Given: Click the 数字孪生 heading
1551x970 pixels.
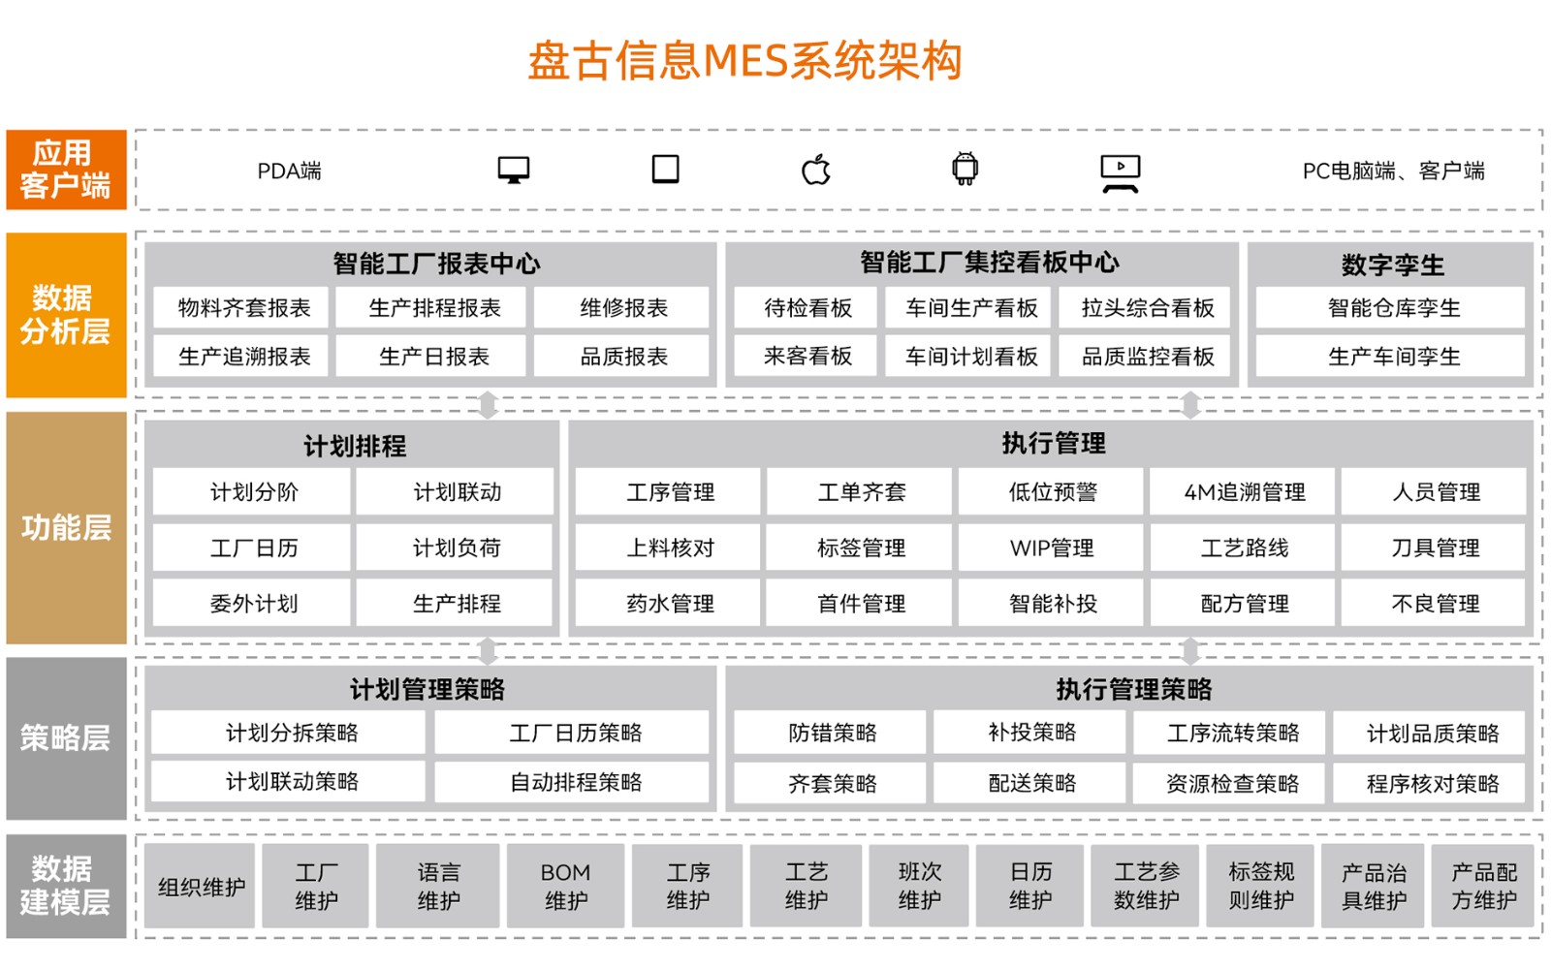Looking at the screenshot, I should tap(1393, 265).
